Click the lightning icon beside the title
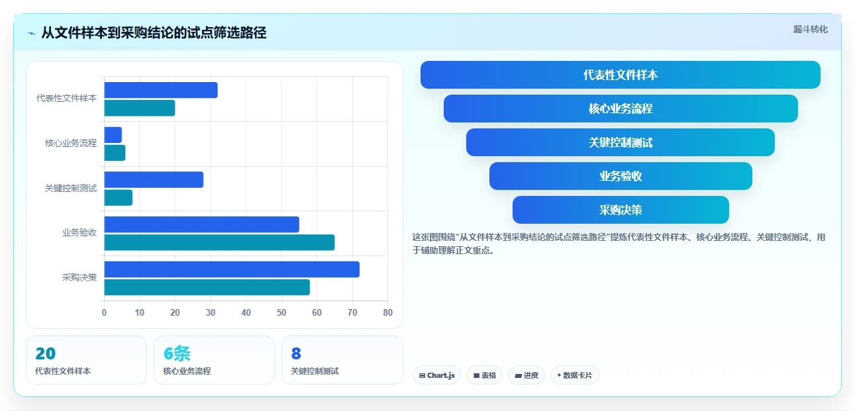The height and width of the screenshot is (411, 855). [x=32, y=33]
